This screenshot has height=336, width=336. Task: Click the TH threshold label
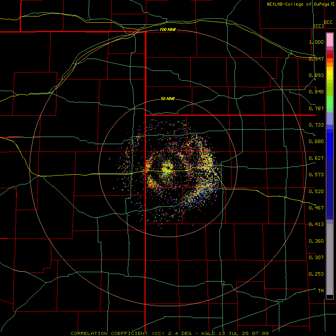pyautogui.click(x=321, y=291)
